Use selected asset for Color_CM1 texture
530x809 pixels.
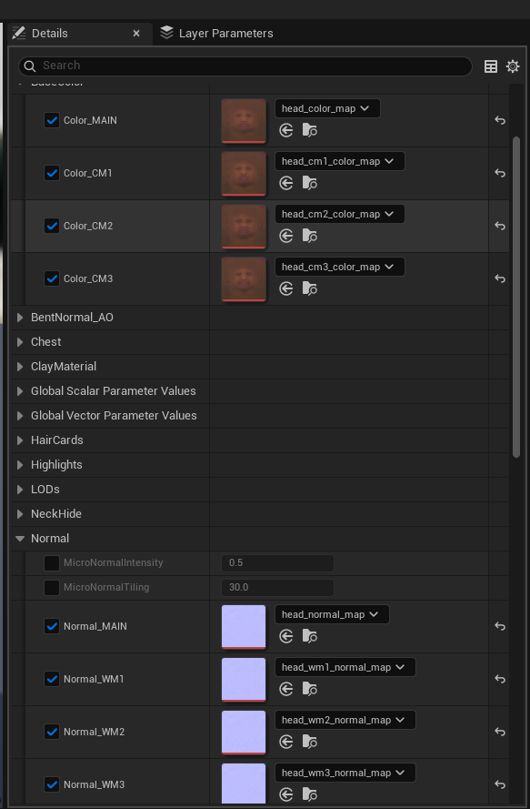(x=286, y=183)
